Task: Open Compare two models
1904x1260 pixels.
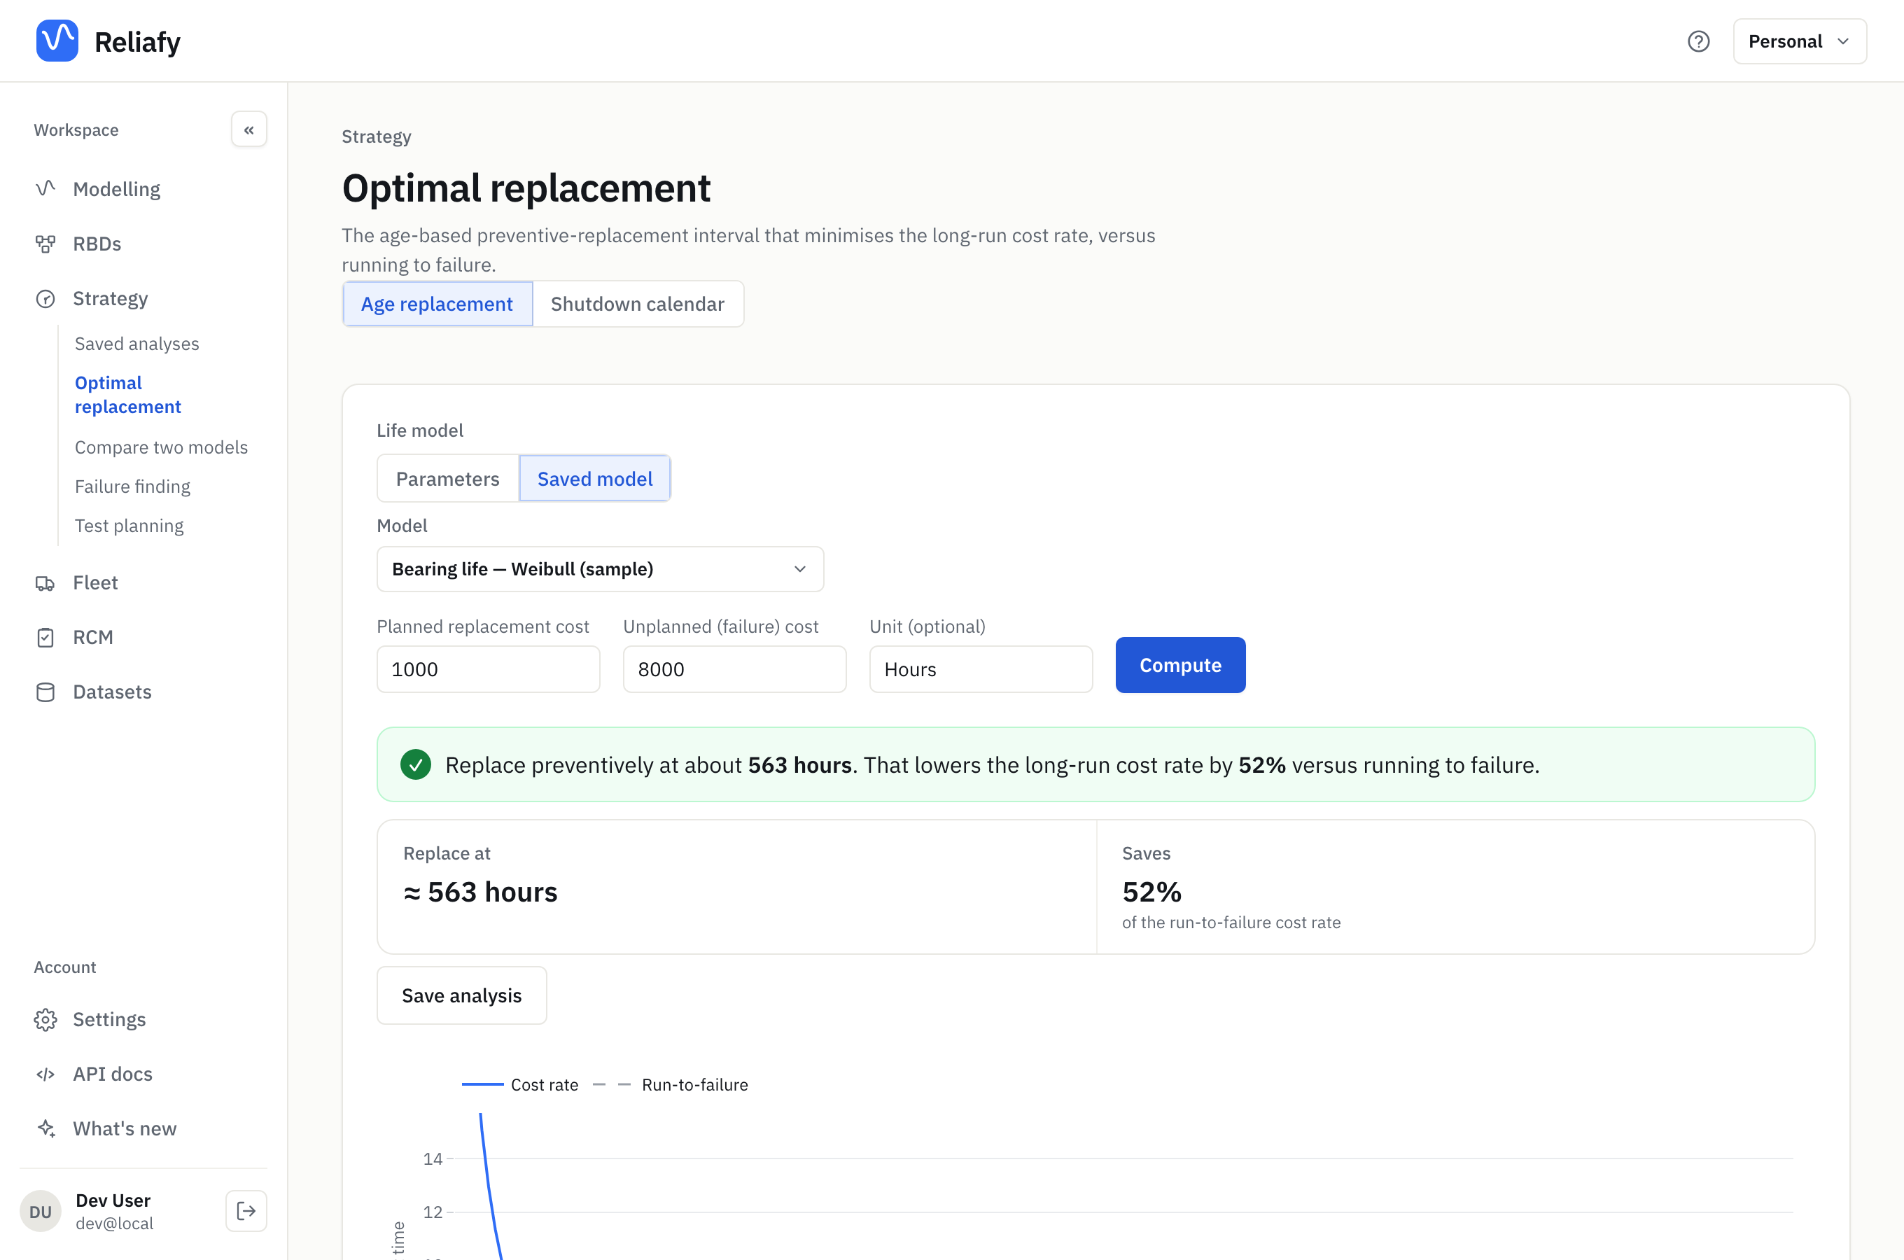Action: tap(161, 447)
